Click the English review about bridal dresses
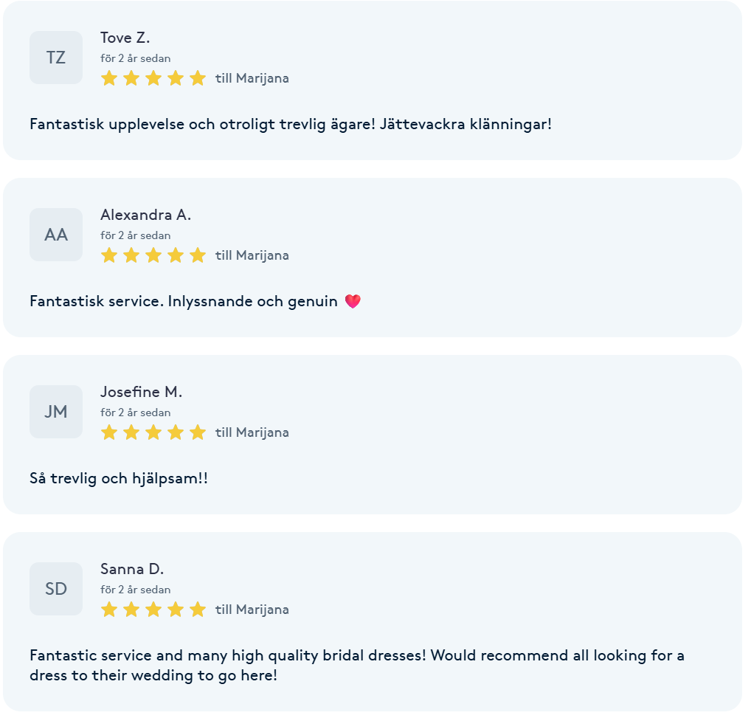The width and height of the screenshot is (751, 718). [x=357, y=666]
